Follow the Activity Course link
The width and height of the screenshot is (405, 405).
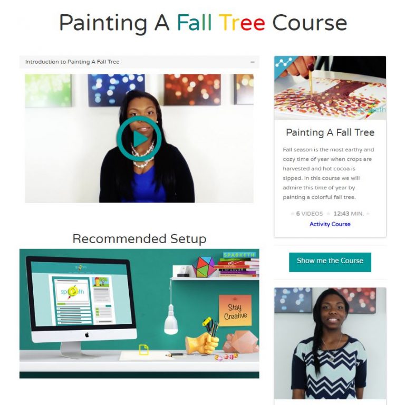pyautogui.click(x=330, y=224)
